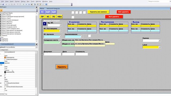The image size is (171, 96).
Task: Check the first checkbox in the top row
Action: point(73,12)
